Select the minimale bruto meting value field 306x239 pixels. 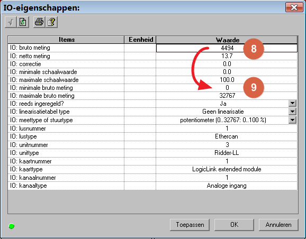coord(227,88)
